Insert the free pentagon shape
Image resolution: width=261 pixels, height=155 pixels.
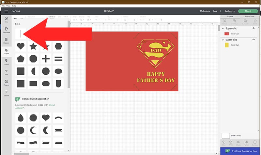click(x=21, y=59)
